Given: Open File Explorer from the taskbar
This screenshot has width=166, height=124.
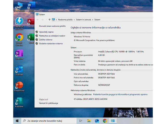Looking at the screenshot, I should coord(89,121).
